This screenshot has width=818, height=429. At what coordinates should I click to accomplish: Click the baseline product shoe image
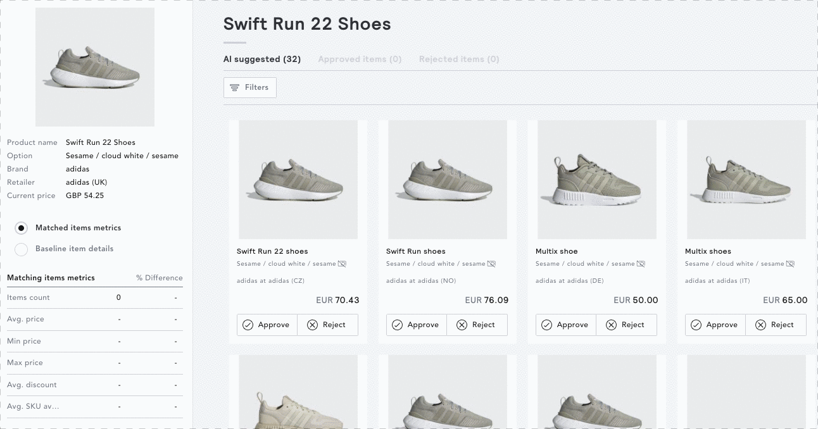click(x=95, y=67)
